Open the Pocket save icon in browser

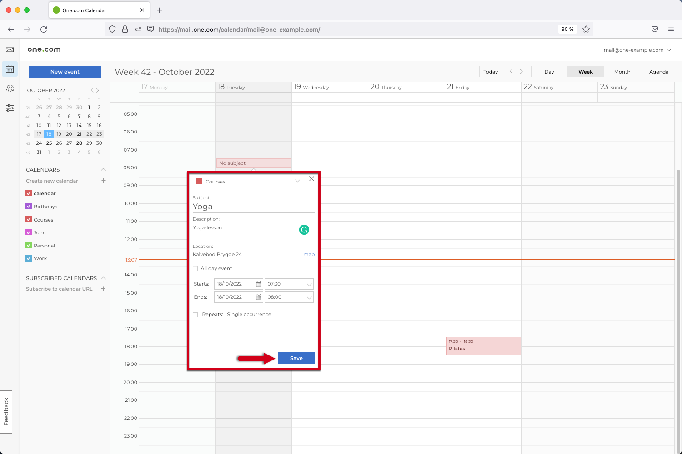tap(655, 29)
